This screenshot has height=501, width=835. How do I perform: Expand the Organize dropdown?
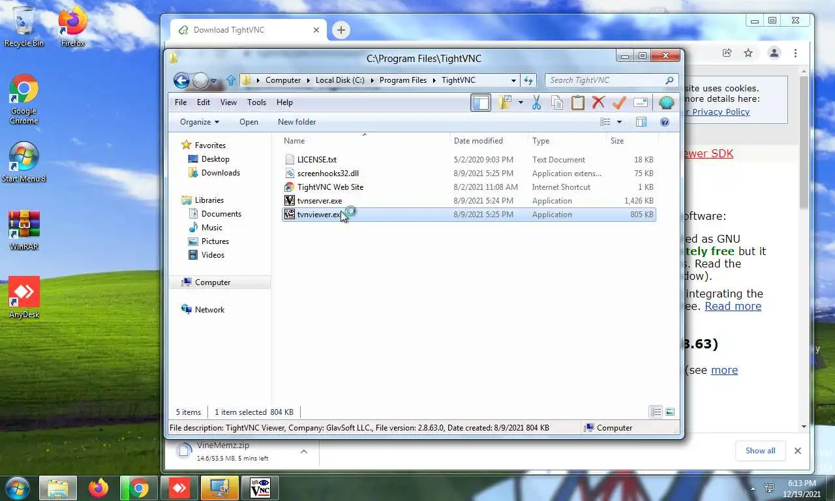(200, 122)
